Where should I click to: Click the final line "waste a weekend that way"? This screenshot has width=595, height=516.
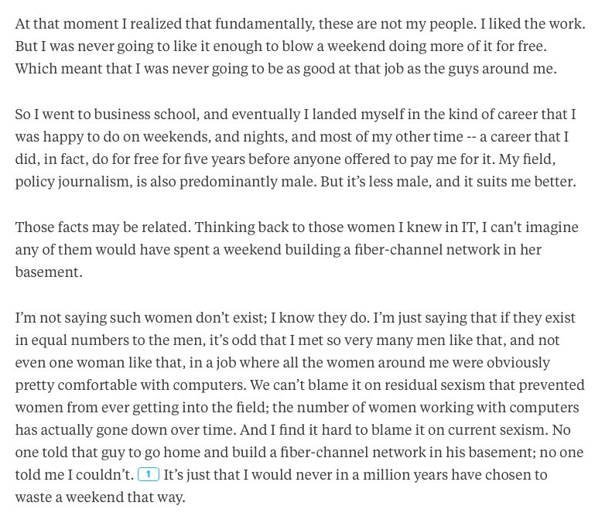(100, 497)
